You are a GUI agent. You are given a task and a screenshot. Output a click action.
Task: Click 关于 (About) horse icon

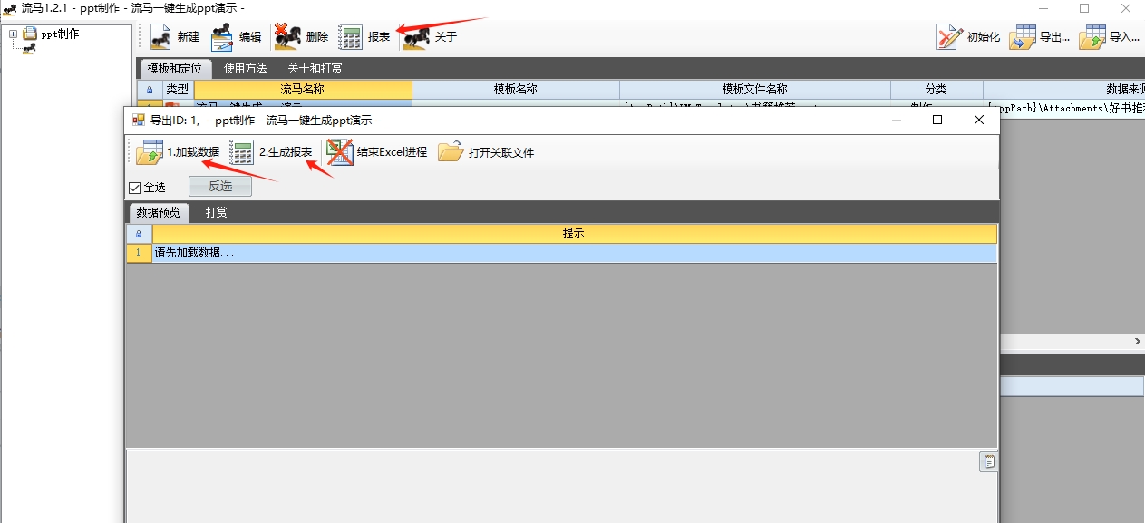(x=416, y=37)
